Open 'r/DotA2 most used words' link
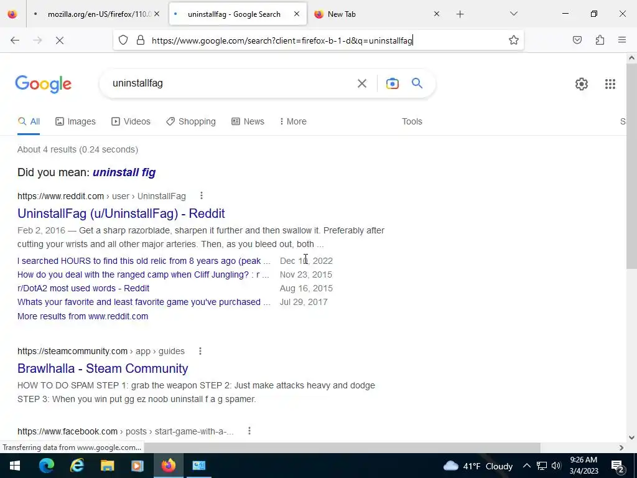The image size is (637, 478). point(83,289)
